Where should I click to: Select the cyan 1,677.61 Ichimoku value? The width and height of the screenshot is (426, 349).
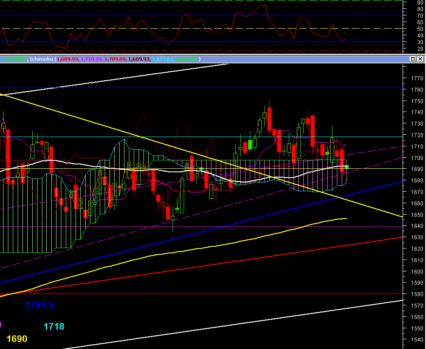coord(163,59)
